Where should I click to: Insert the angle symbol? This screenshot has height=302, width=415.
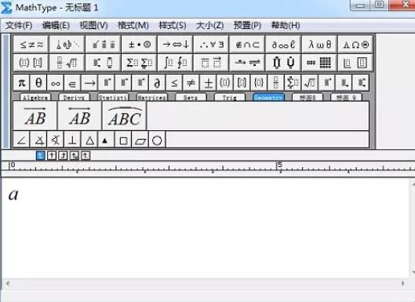[21, 140]
